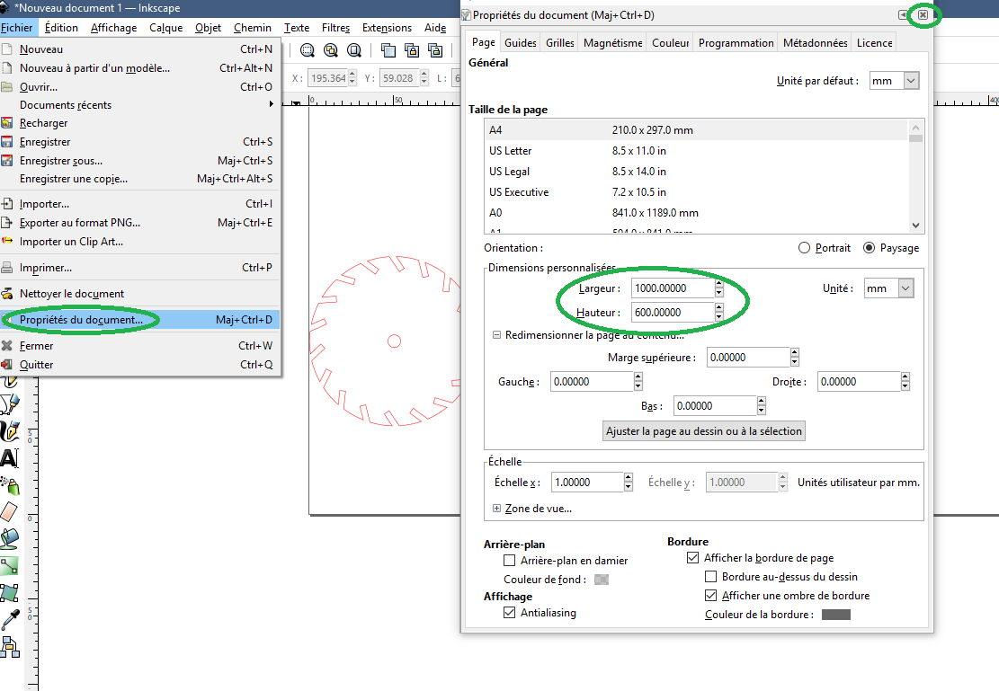Collapse the Redimensionner la page au contenu section

point(496,335)
